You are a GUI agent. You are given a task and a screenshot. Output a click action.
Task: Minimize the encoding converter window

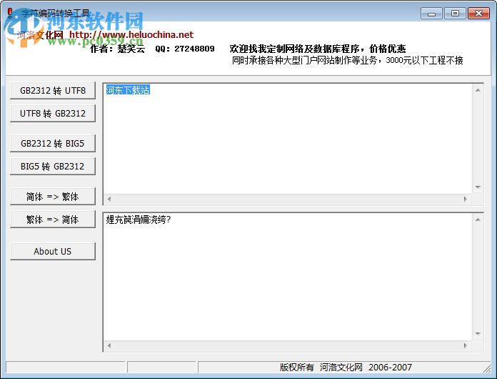pyautogui.click(x=431, y=14)
